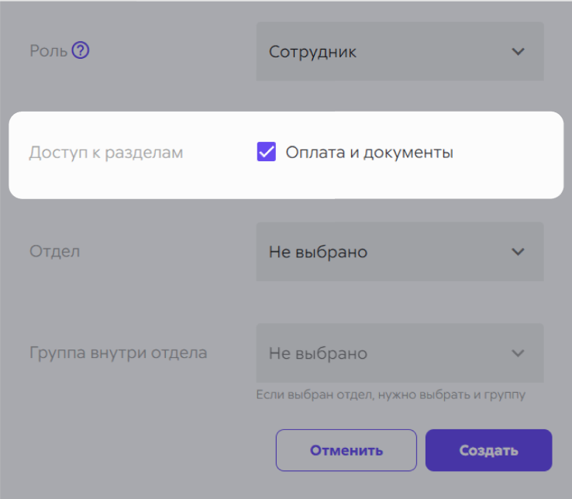Expand the Группа внутри отдела dropdown
Image resolution: width=572 pixels, height=499 pixels.
(x=400, y=353)
